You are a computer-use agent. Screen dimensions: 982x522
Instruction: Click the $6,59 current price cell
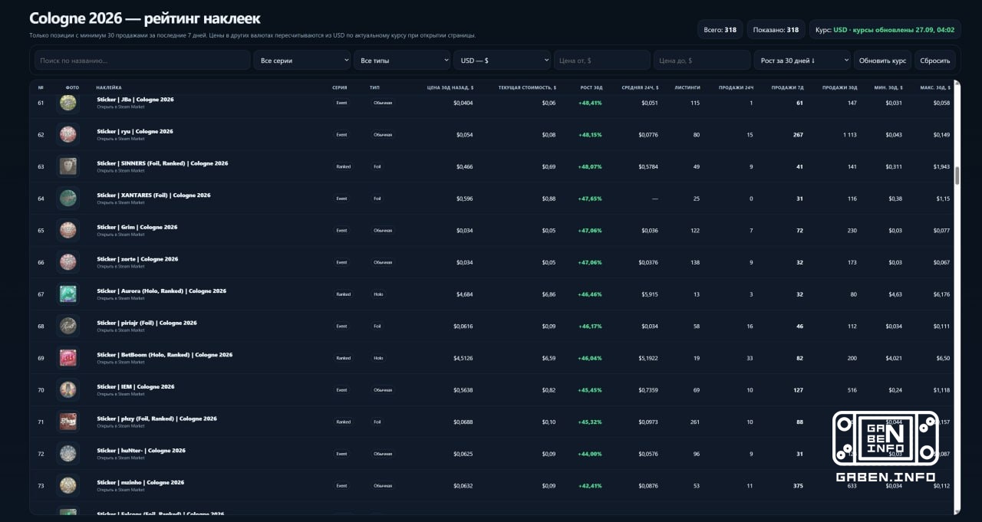coord(549,358)
